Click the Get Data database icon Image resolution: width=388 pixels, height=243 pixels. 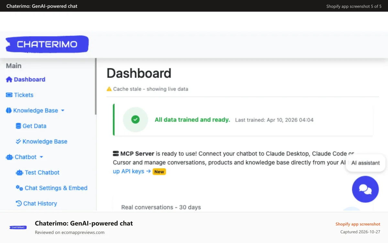click(18, 126)
